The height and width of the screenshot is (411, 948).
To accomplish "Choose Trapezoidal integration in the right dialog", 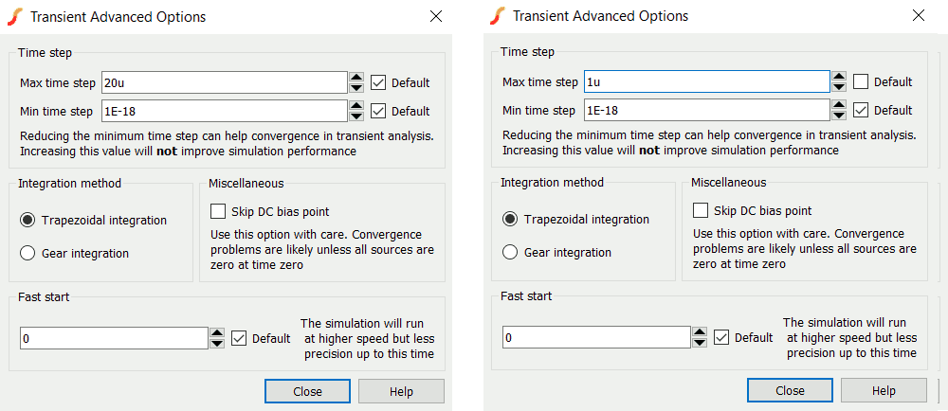I will 510,220.
